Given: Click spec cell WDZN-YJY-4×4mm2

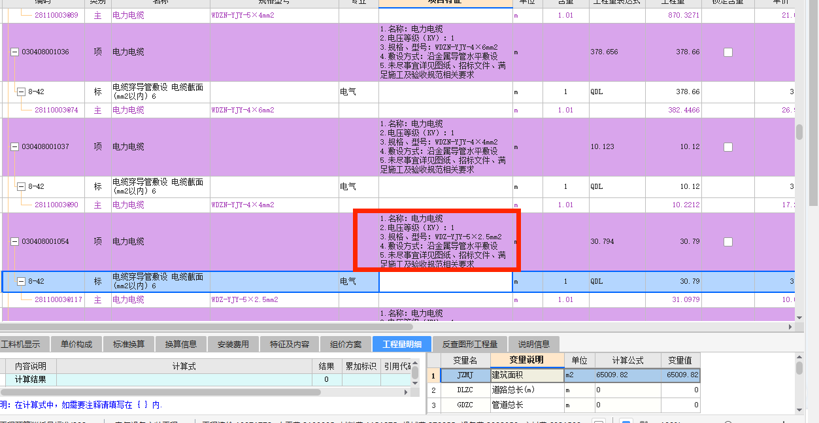Looking at the screenshot, I should click(x=242, y=205).
